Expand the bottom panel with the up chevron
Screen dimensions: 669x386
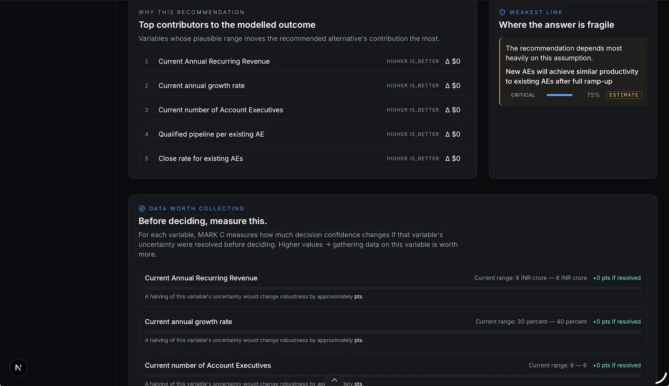click(x=334, y=380)
